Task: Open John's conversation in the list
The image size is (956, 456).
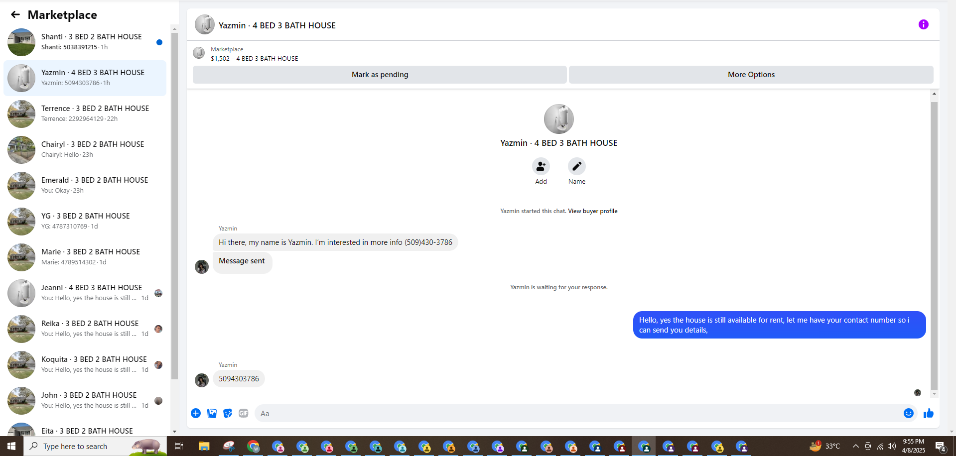Action: [85, 401]
